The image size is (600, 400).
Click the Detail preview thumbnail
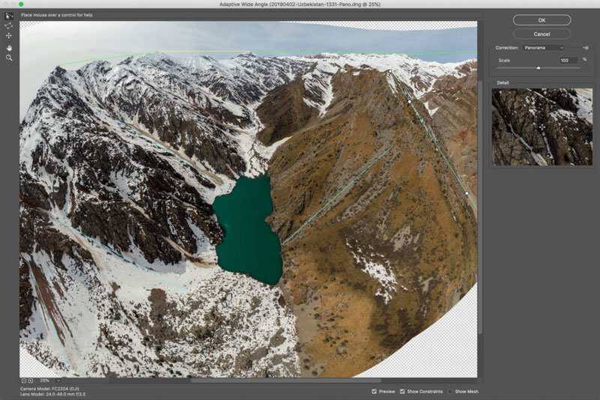[x=541, y=126]
